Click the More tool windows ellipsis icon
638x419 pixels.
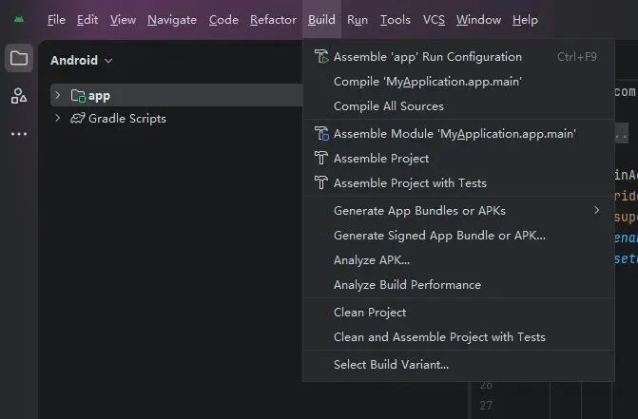(x=19, y=134)
